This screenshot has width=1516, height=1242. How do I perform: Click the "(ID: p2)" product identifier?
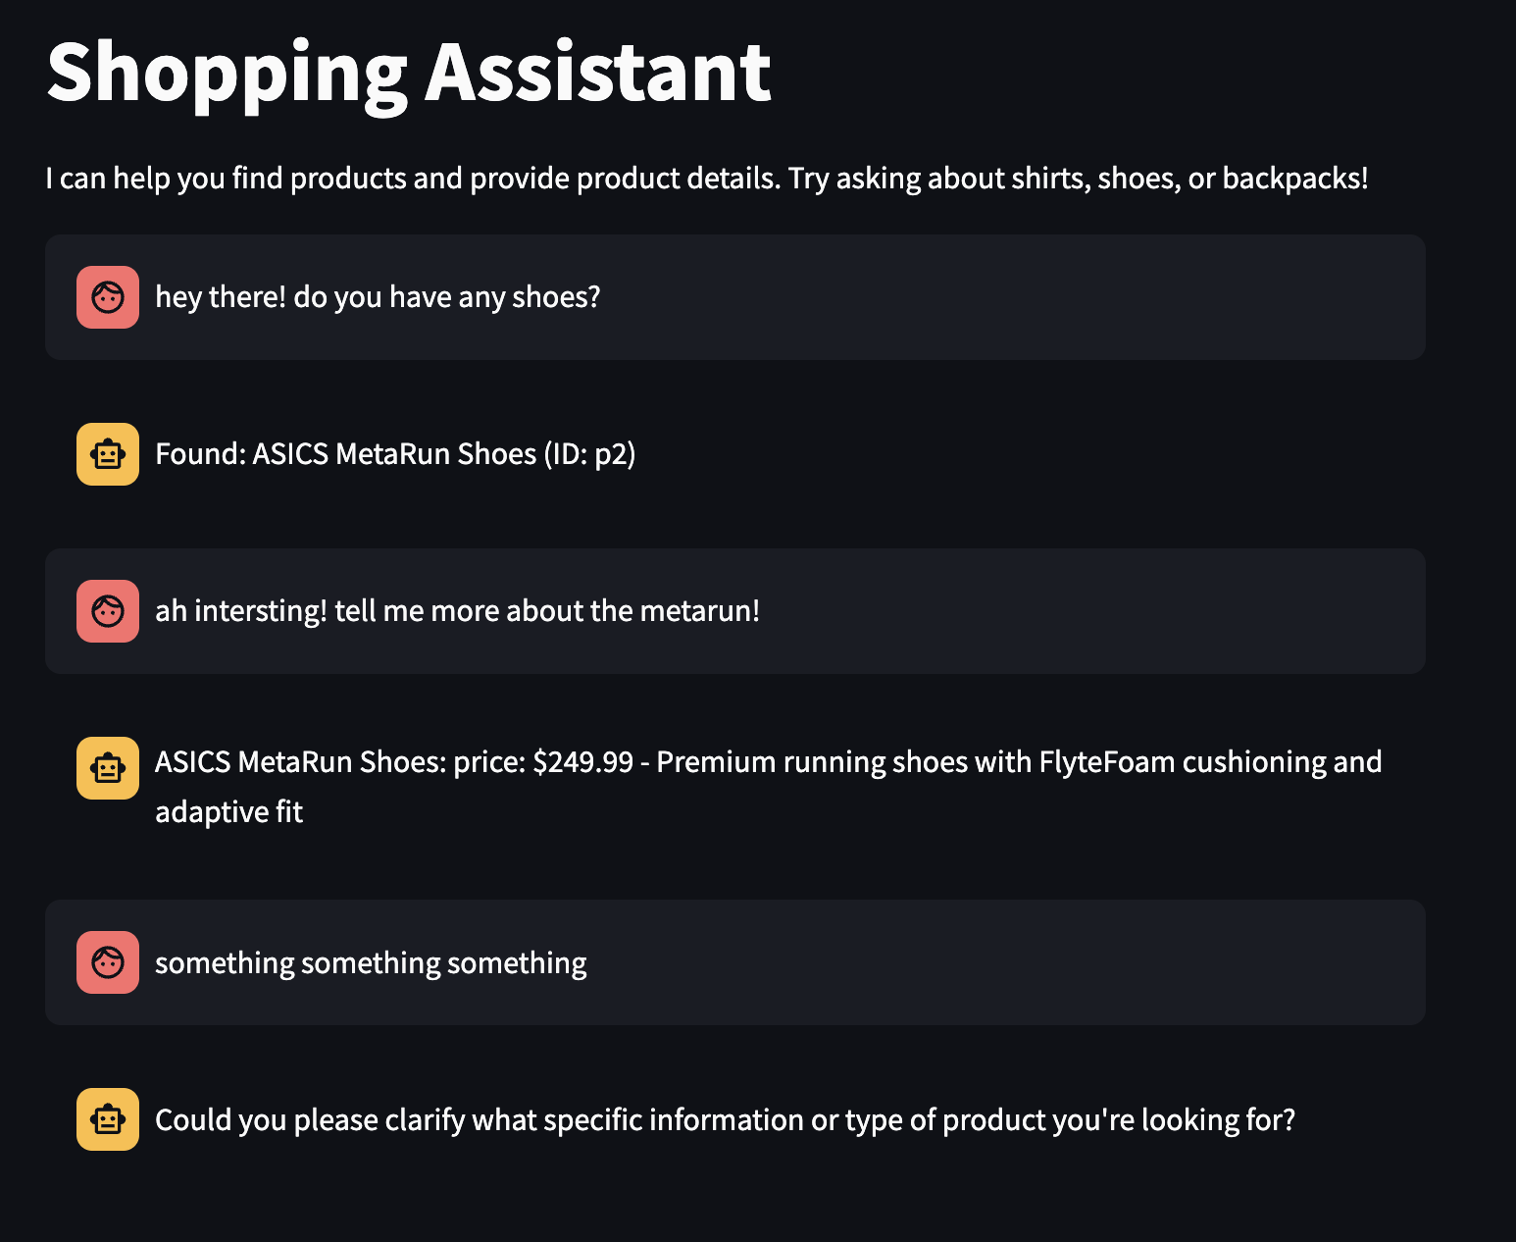pyautogui.click(x=590, y=454)
